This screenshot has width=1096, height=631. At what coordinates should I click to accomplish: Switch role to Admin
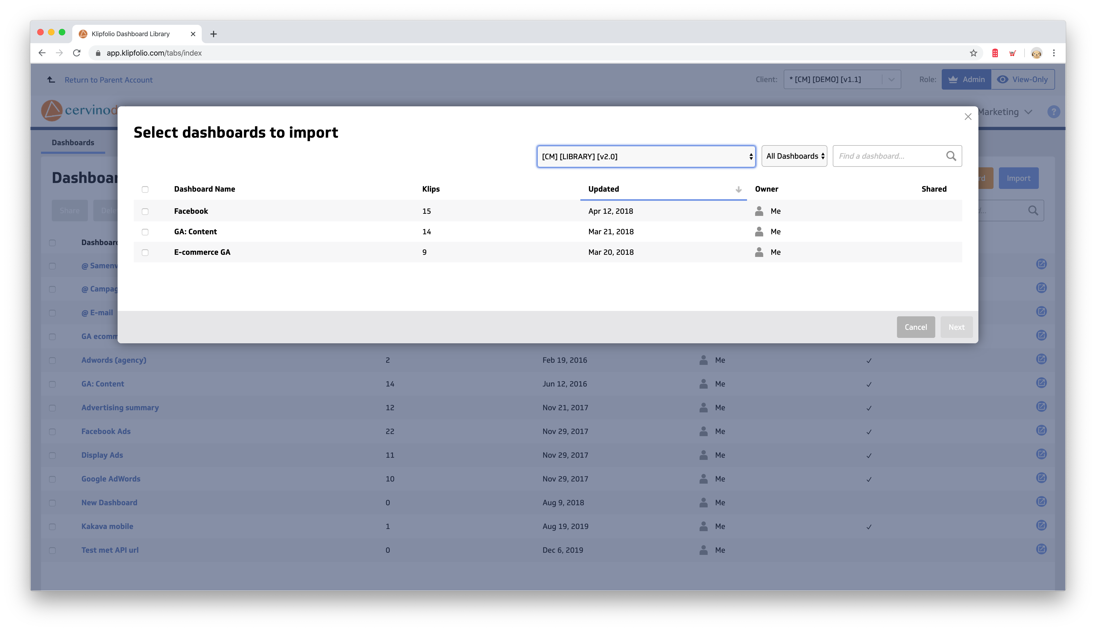[x=966, y=79]
